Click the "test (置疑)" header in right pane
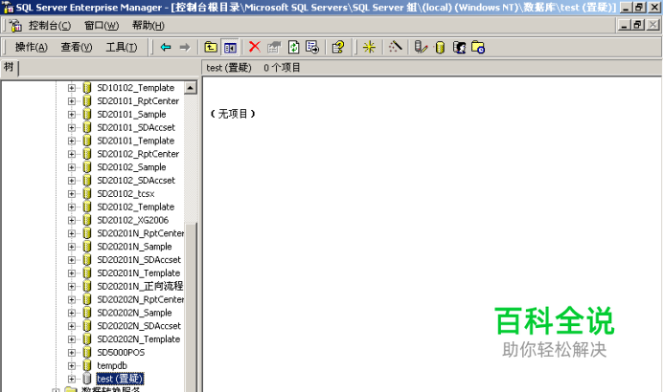This screenshot has width=663, height=392. (229, 68)
